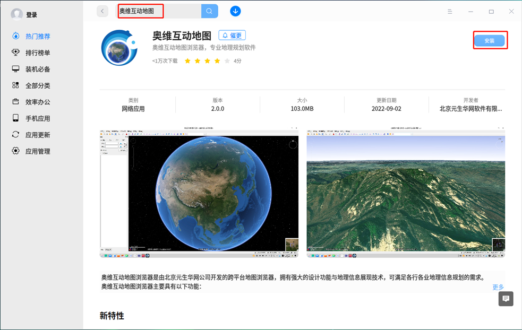Expand the description with 更多
Viewport: 522px width, 330px height.
[x=497, y=286]
